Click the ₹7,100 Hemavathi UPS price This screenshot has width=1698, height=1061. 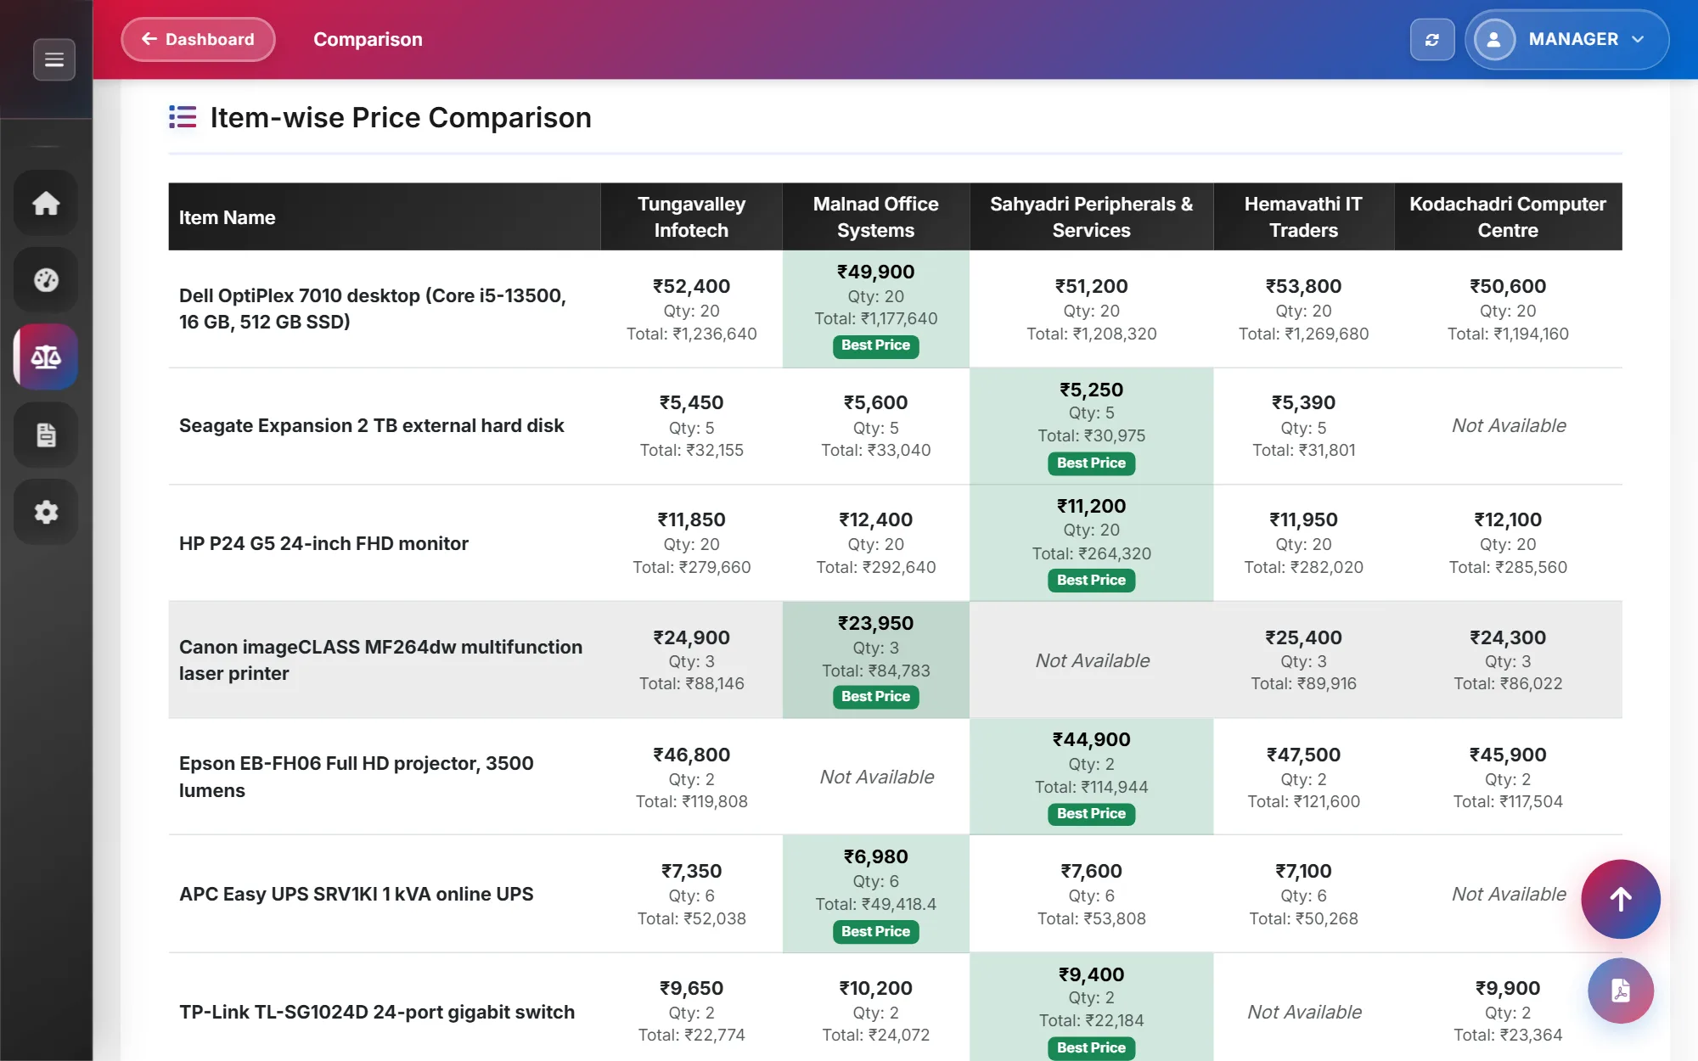pyautogui.click(x=1303, y=872)
